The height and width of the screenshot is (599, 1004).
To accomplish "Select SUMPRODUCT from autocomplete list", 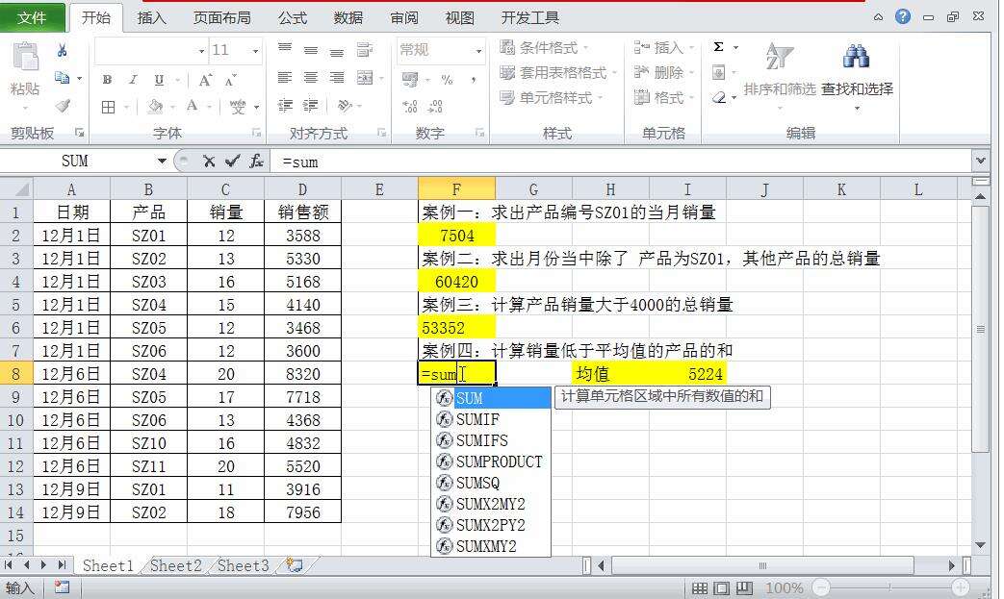I will click(491, 462).
